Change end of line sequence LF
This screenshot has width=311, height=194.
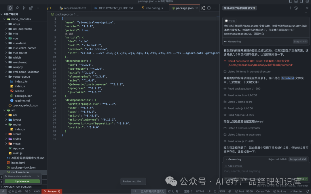(x=209, y=191)
